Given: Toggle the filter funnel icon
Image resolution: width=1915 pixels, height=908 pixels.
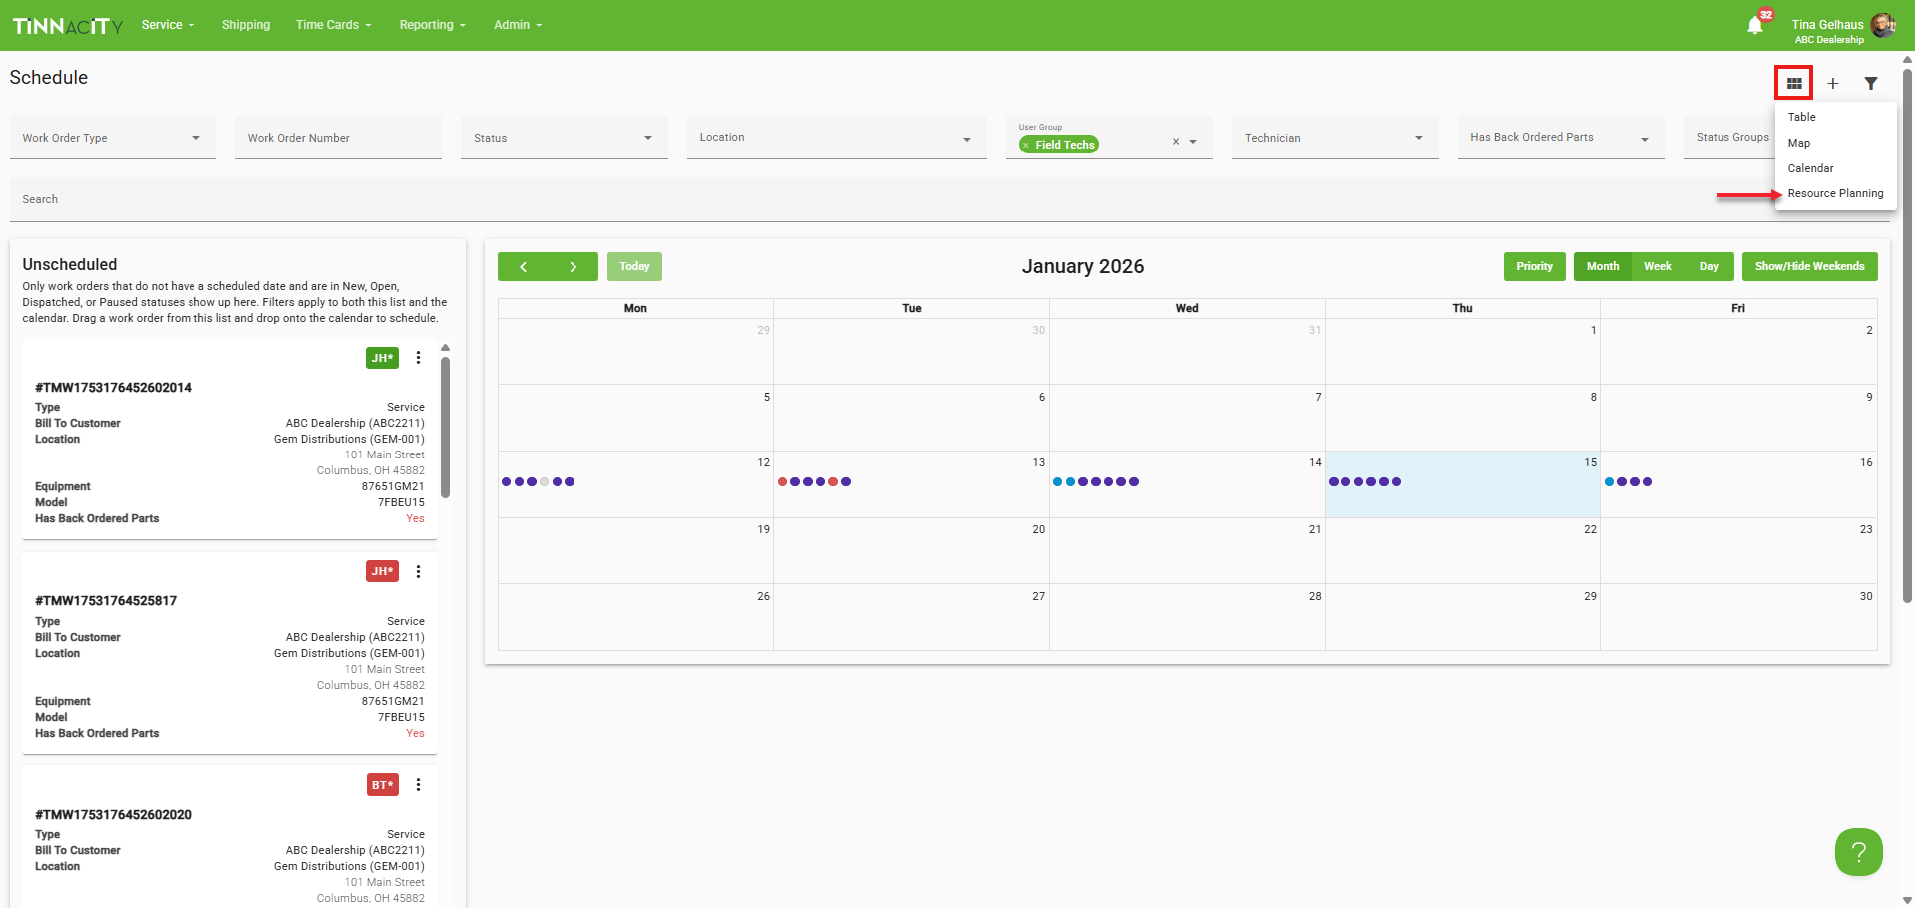Looking at the screenshot, I should tap(1871, 84).
